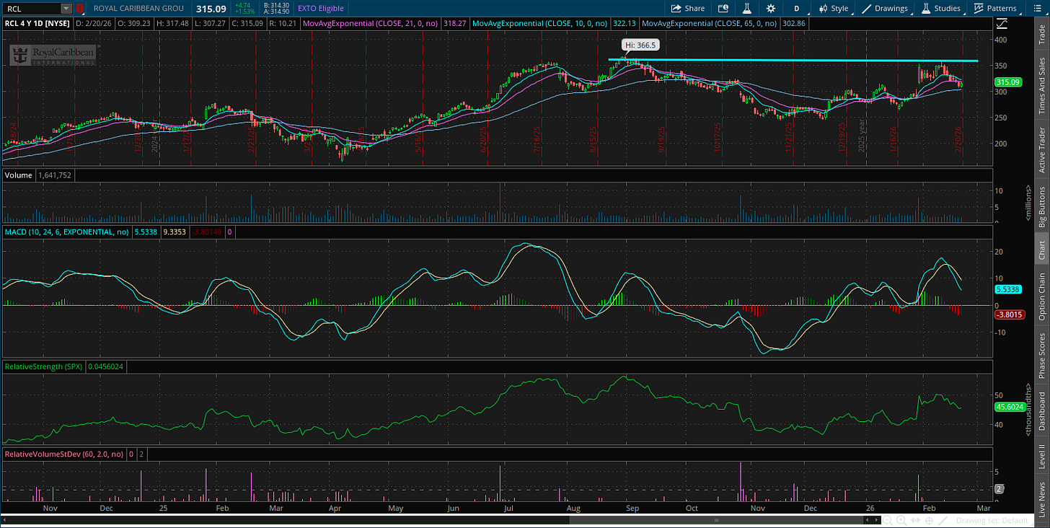1050x528 pixels.
Task: Click the RelativeStrength (SPX) label
Action: 43,367
